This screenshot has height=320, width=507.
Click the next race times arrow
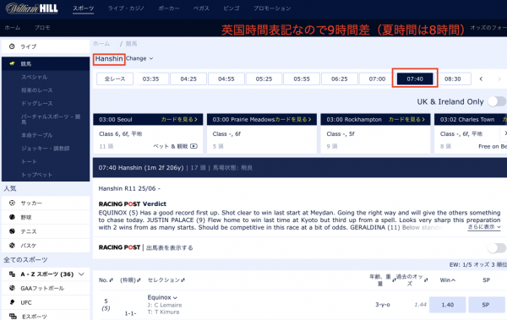pyautogui.click(x=499, y=79)
